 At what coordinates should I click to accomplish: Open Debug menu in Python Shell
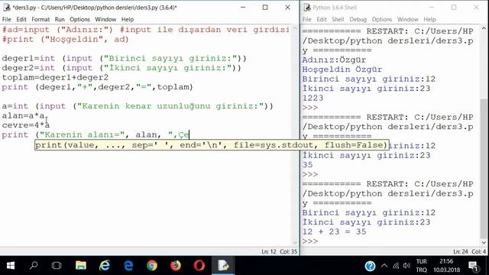(358, 19)
